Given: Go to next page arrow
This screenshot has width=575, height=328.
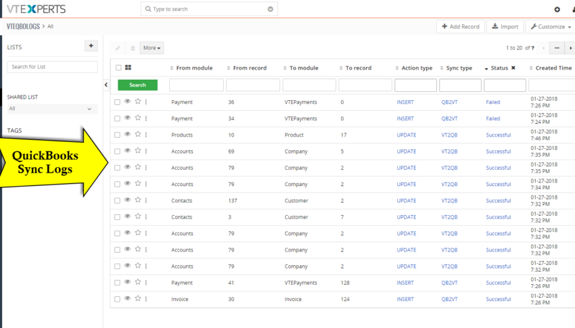Looking at the screenshot, I should [570, 48].
